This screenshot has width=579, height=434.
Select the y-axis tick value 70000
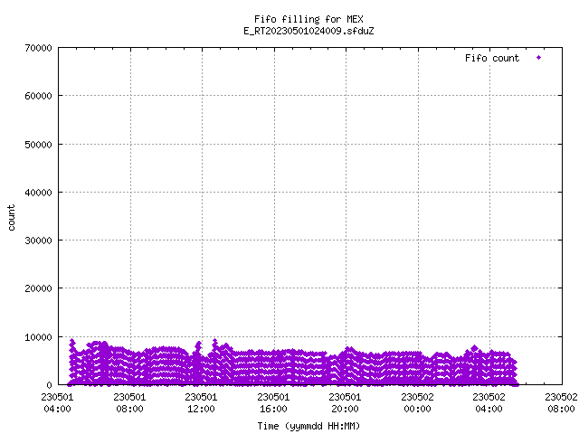[38, 48]
